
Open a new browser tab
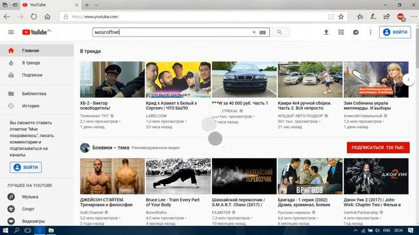pyautogui.click(x=86, y=5)
